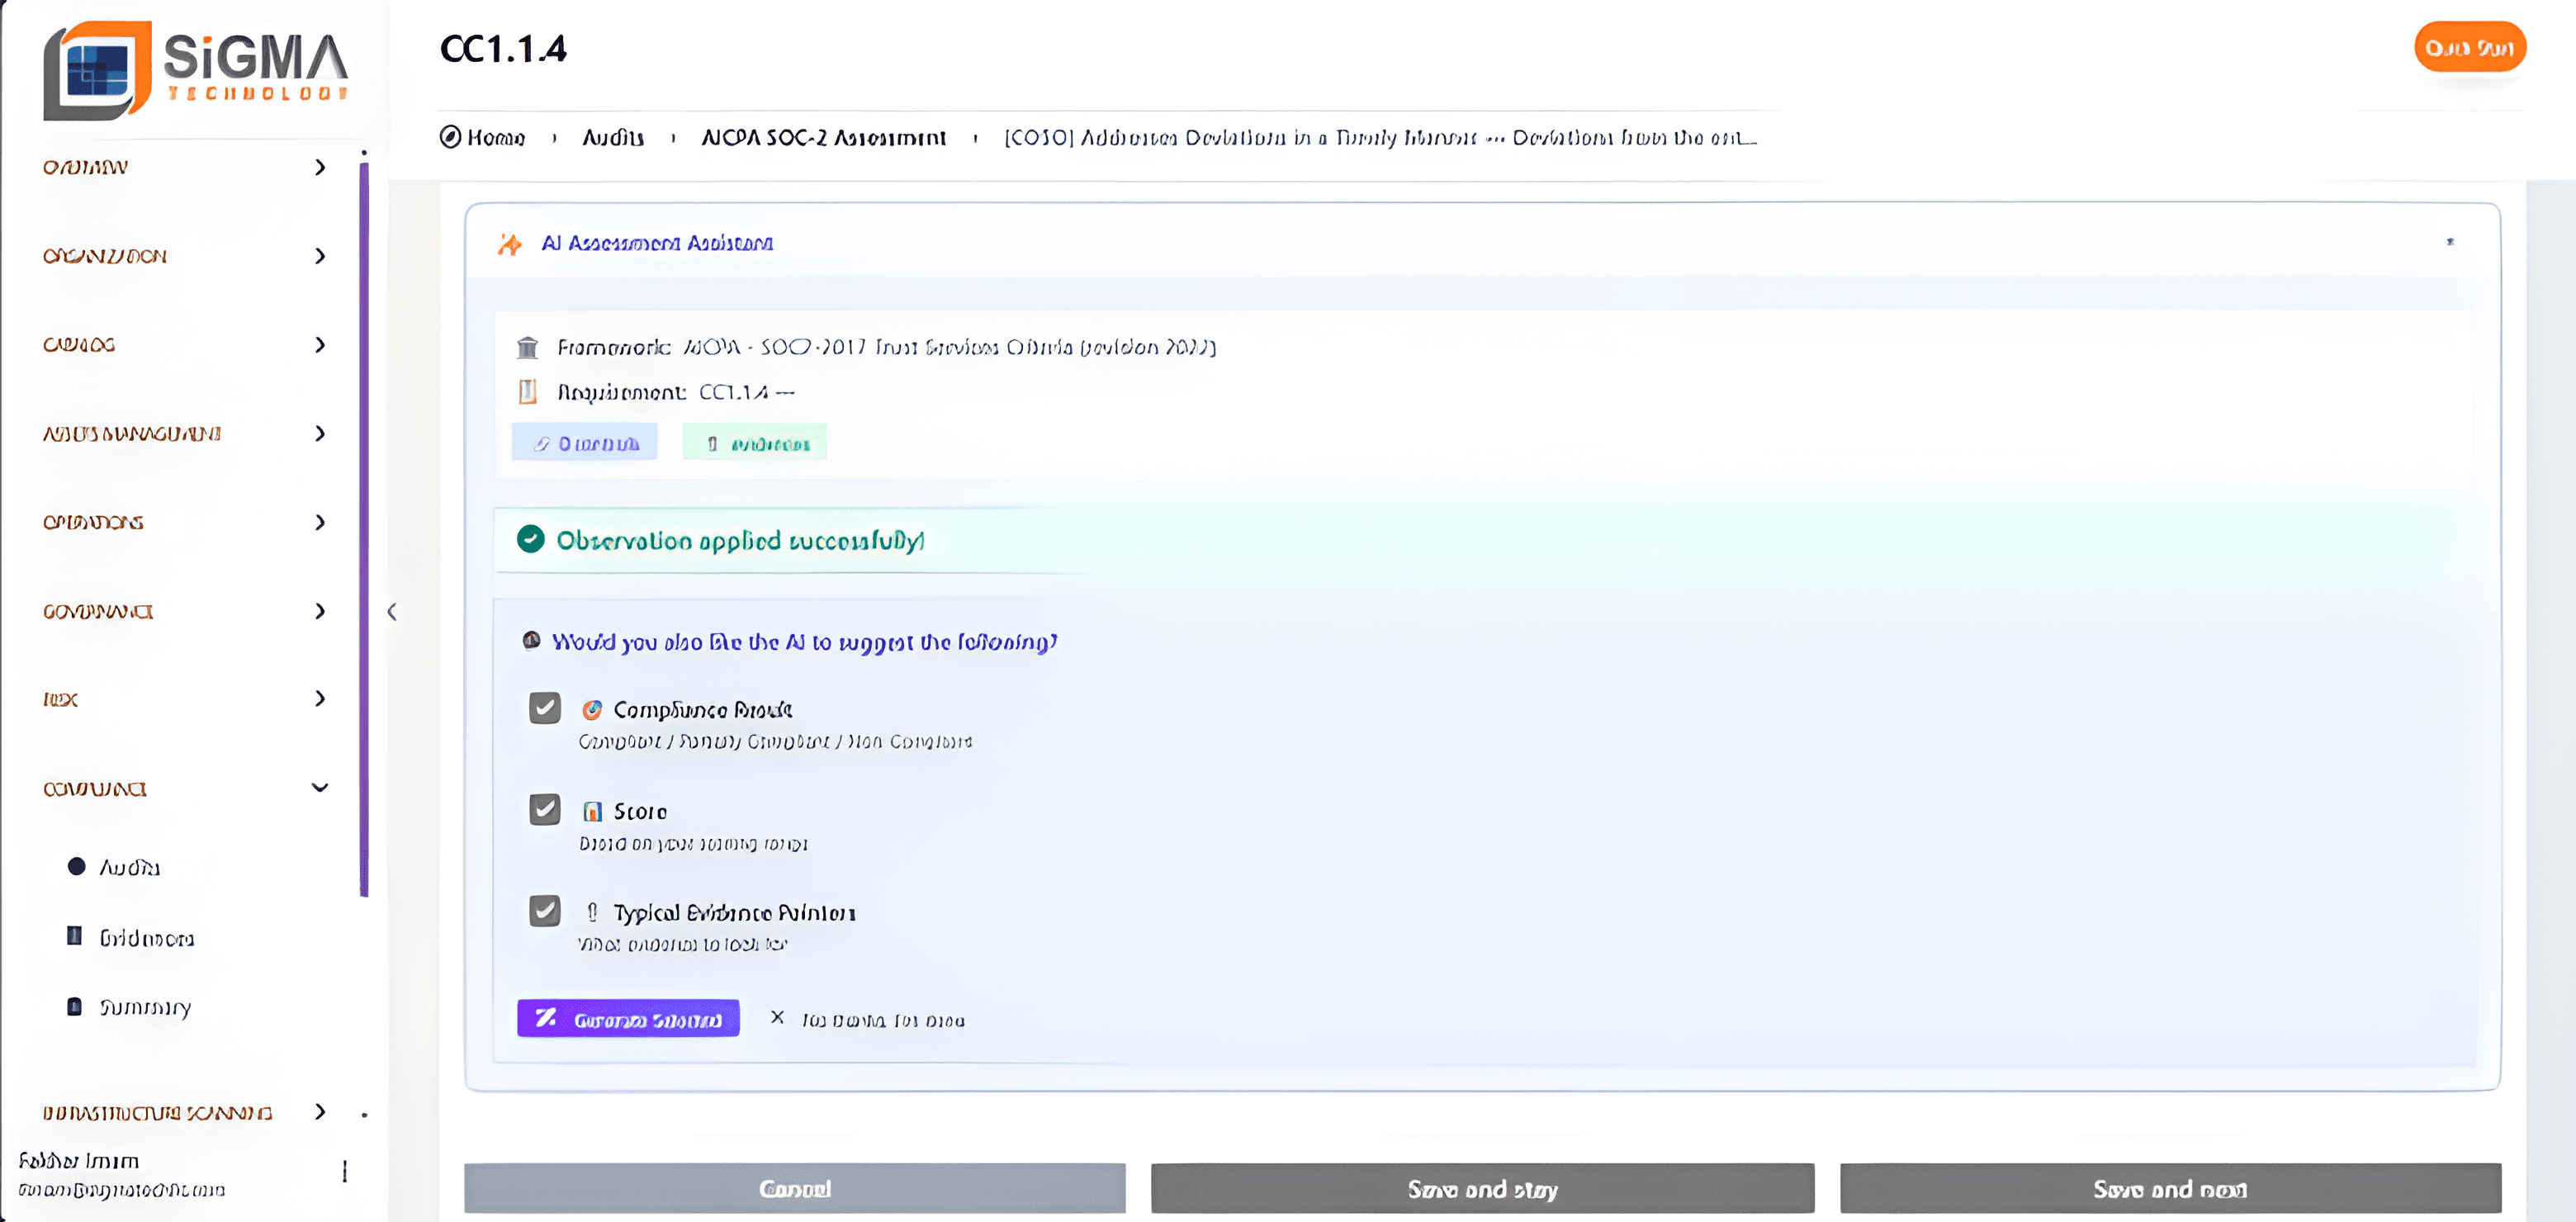Click the Framework building icon
Image resolution: width=2576 pixels, height=1222 pixels.
click(x=527, y=347)
